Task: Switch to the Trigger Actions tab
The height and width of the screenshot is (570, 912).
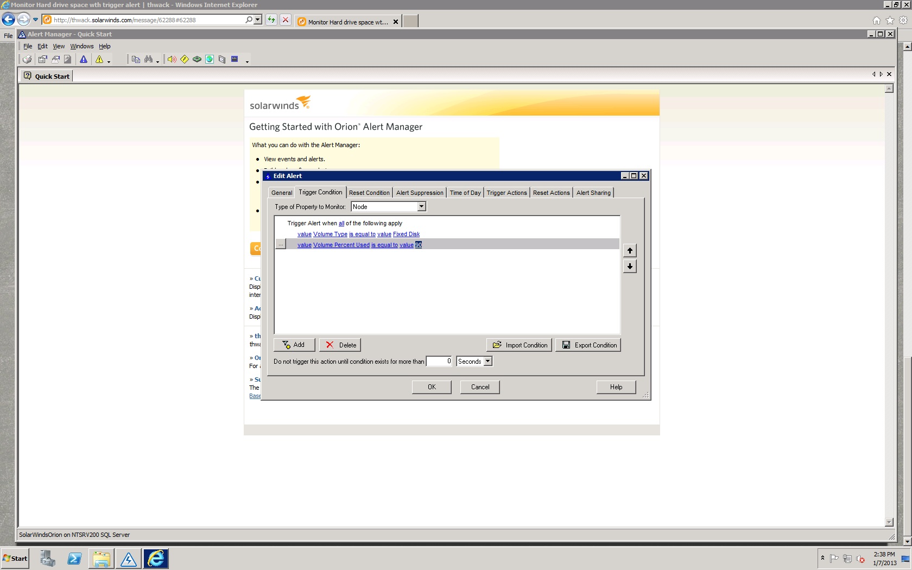Action: coord(506,193)
